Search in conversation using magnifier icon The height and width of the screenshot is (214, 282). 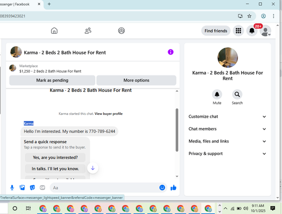point(237,95)
